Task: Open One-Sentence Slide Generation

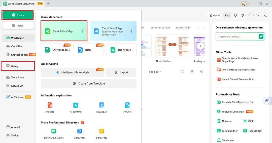Action: click(x=236, y=69)
